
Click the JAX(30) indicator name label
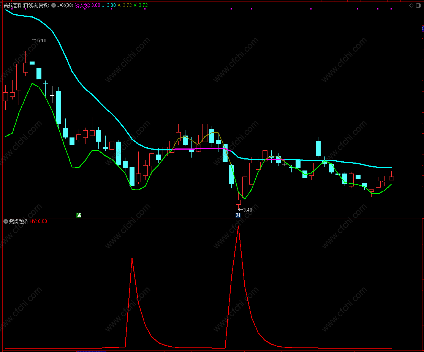click(65, 5)
